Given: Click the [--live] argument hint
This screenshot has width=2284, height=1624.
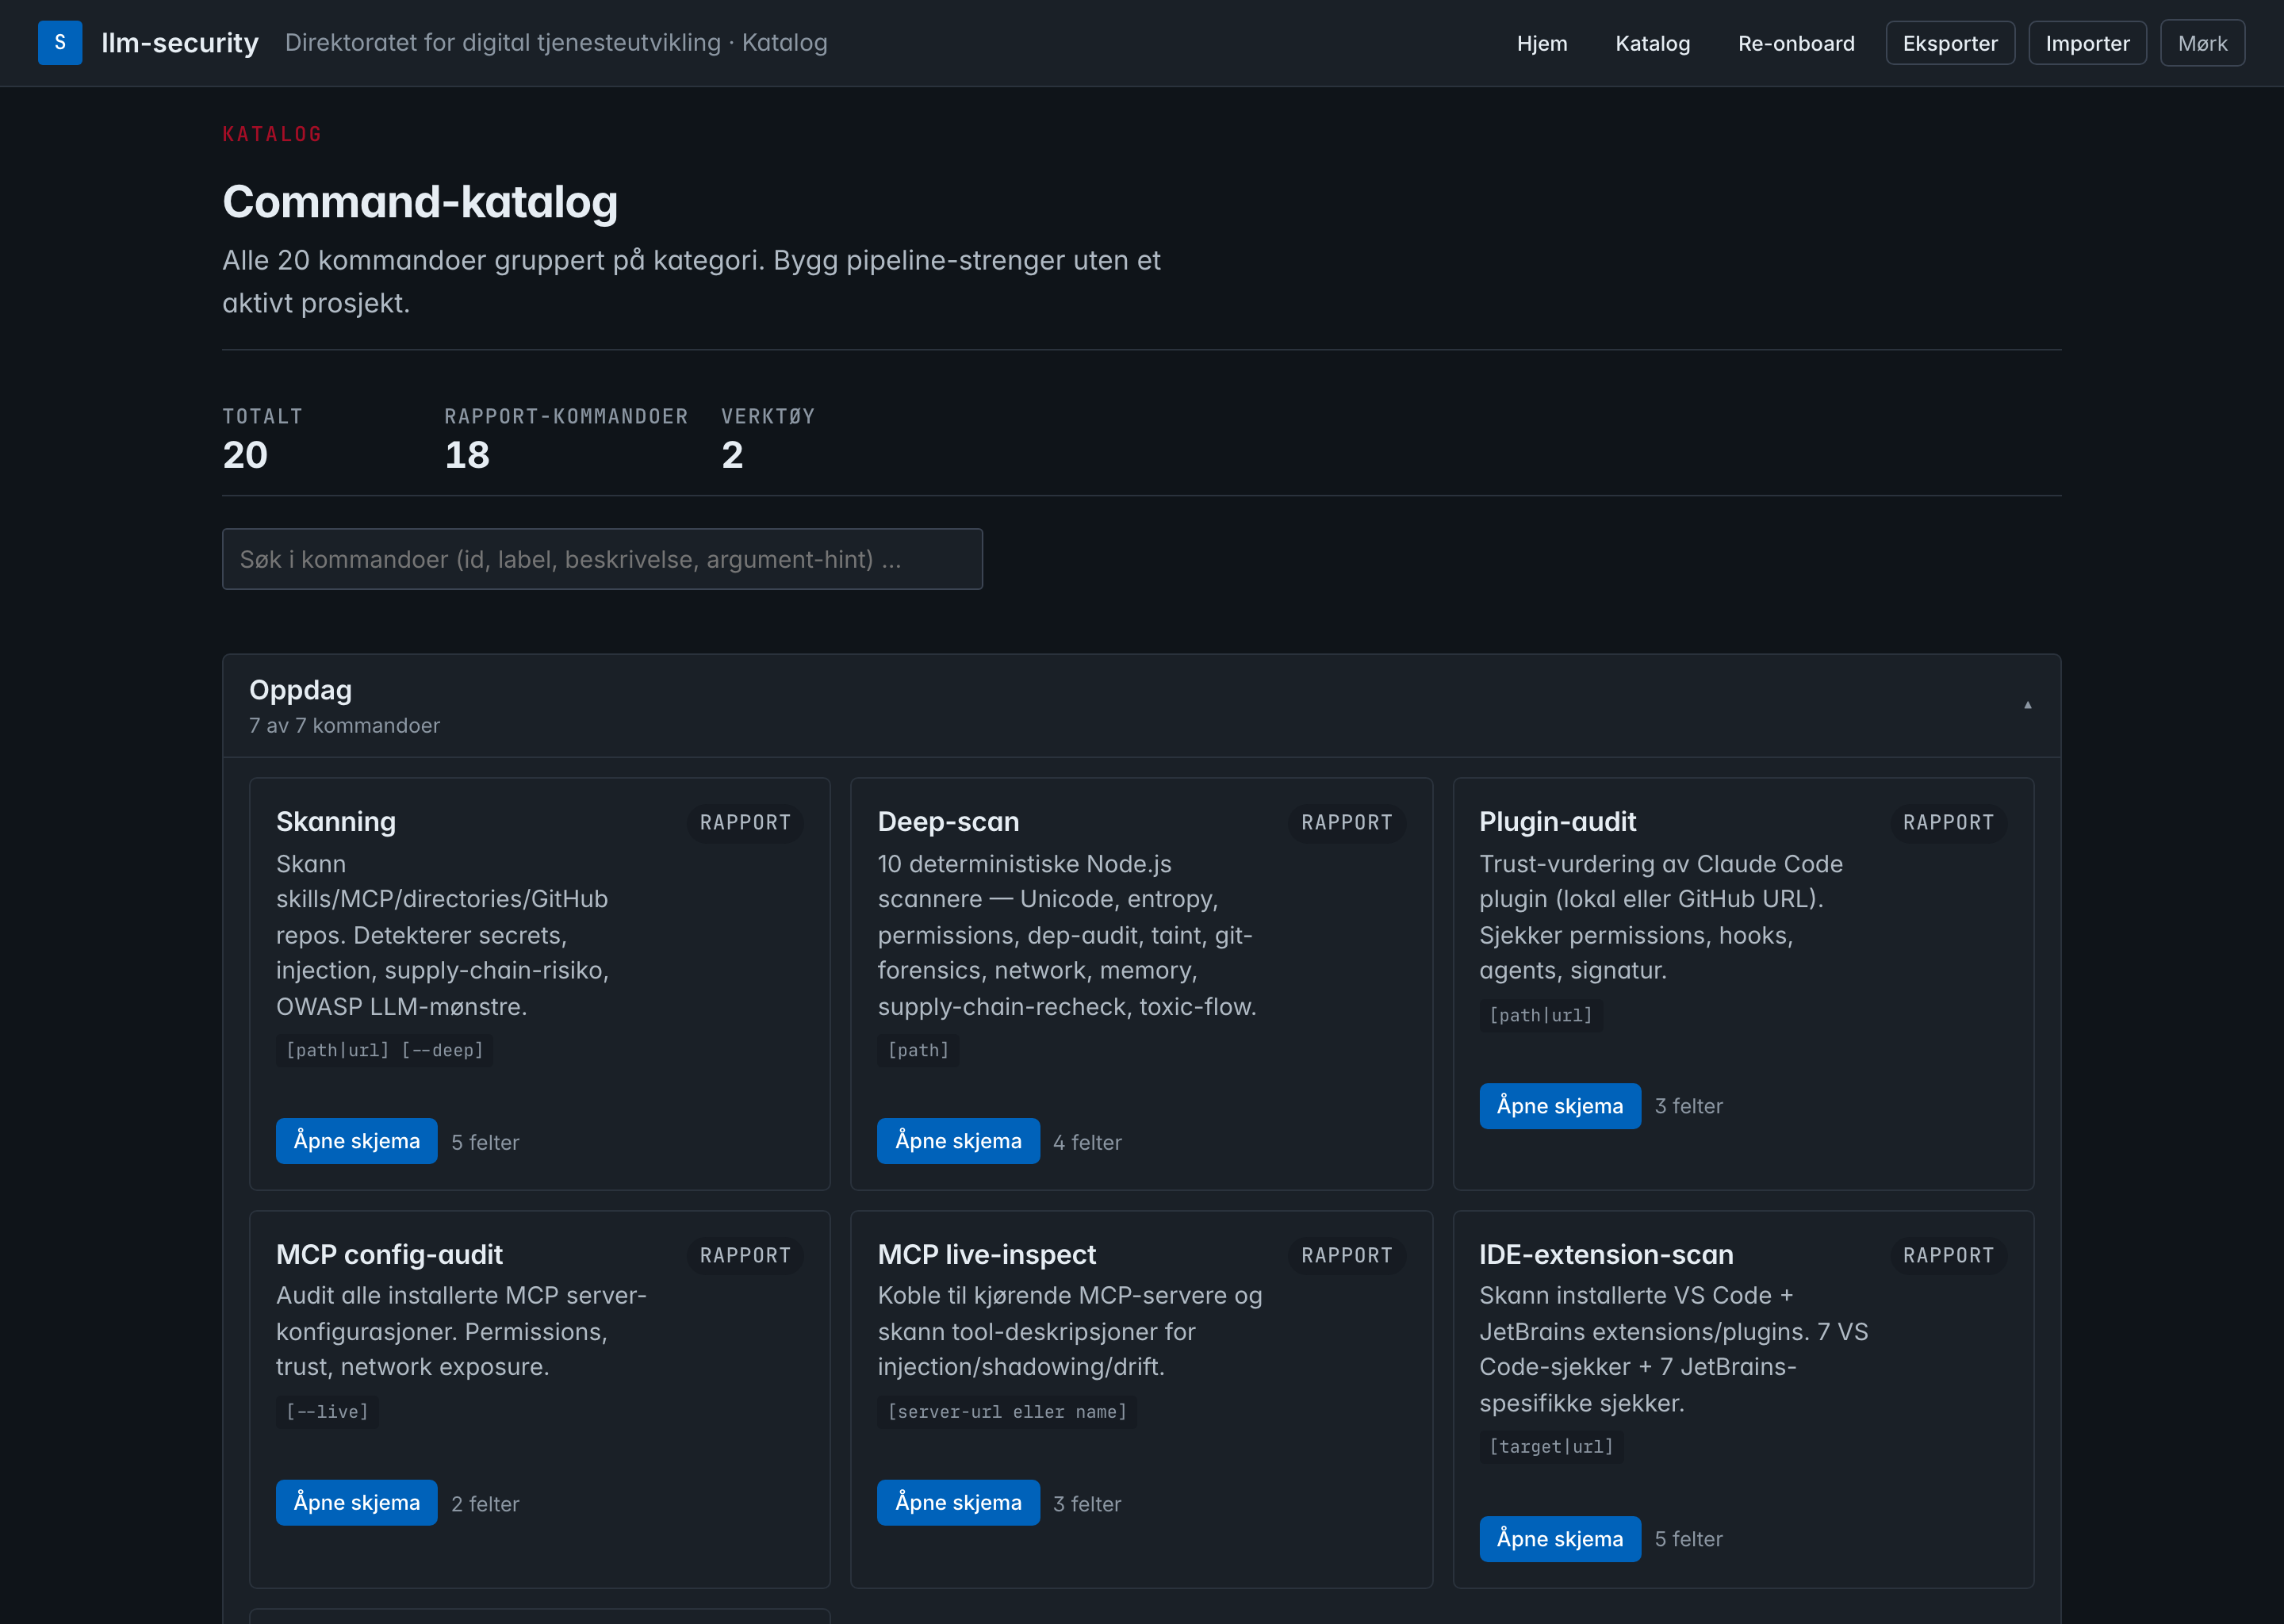Looking at the screenshot, I should click(327, 1412).
